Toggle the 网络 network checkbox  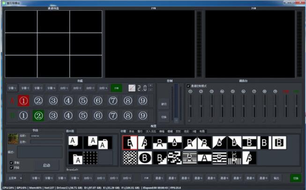click(x=11, y=167)
